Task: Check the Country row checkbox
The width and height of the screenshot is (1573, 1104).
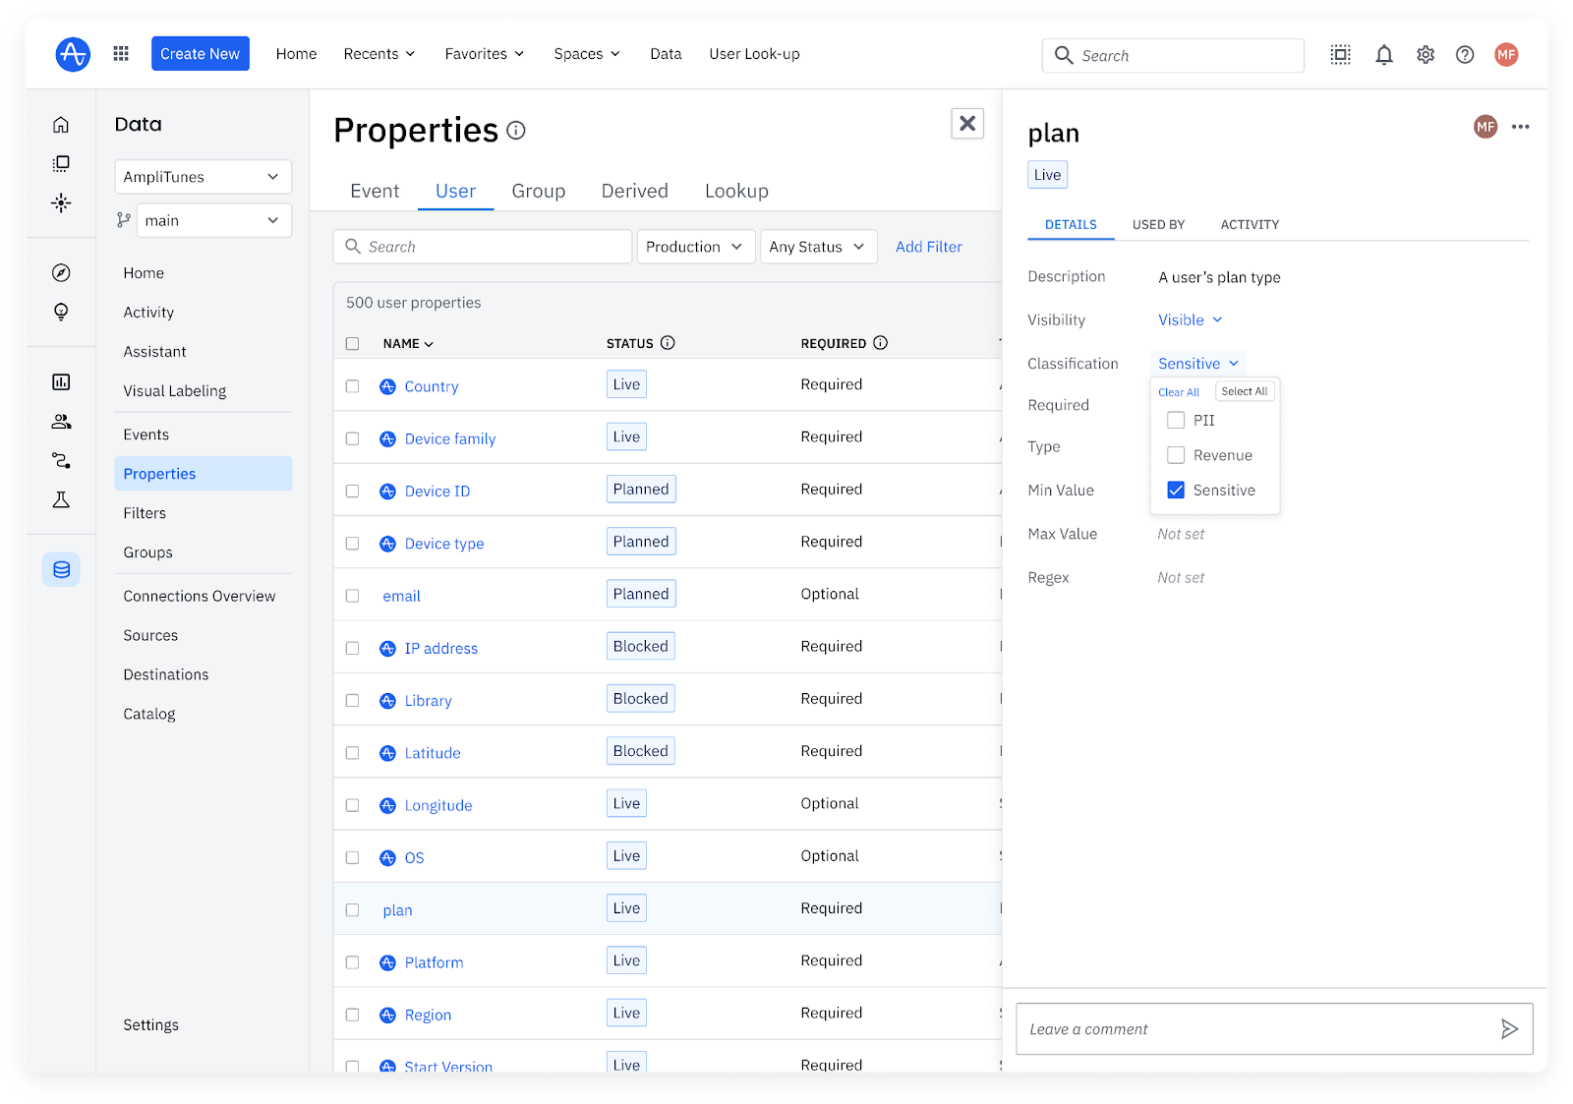Action: [x=352, y=386]
